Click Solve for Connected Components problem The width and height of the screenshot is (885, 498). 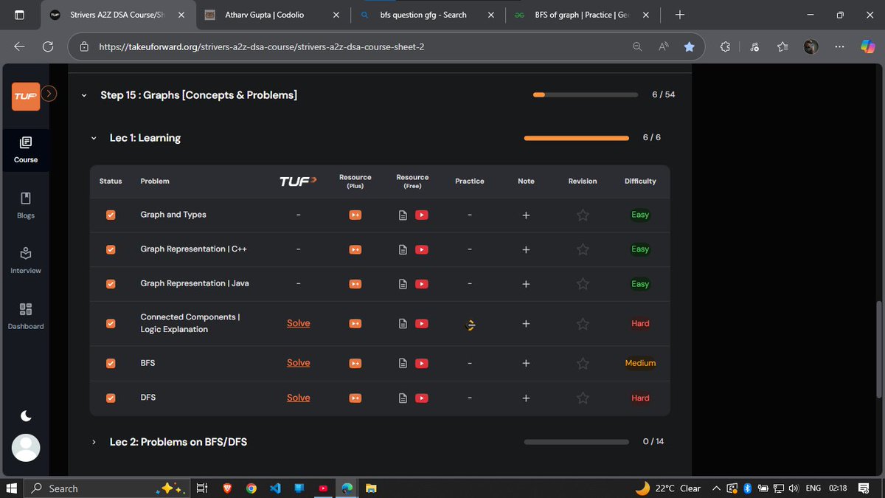tap(298, 323)
